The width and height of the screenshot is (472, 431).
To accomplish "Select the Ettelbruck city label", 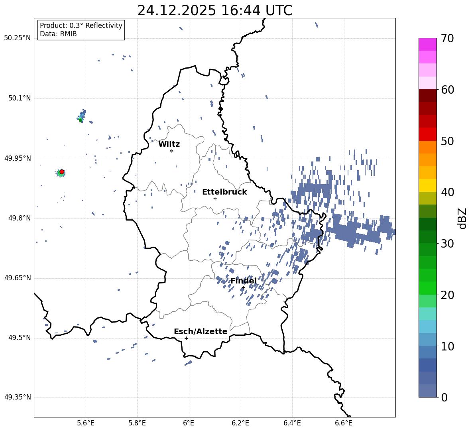I will pos(224,192).
